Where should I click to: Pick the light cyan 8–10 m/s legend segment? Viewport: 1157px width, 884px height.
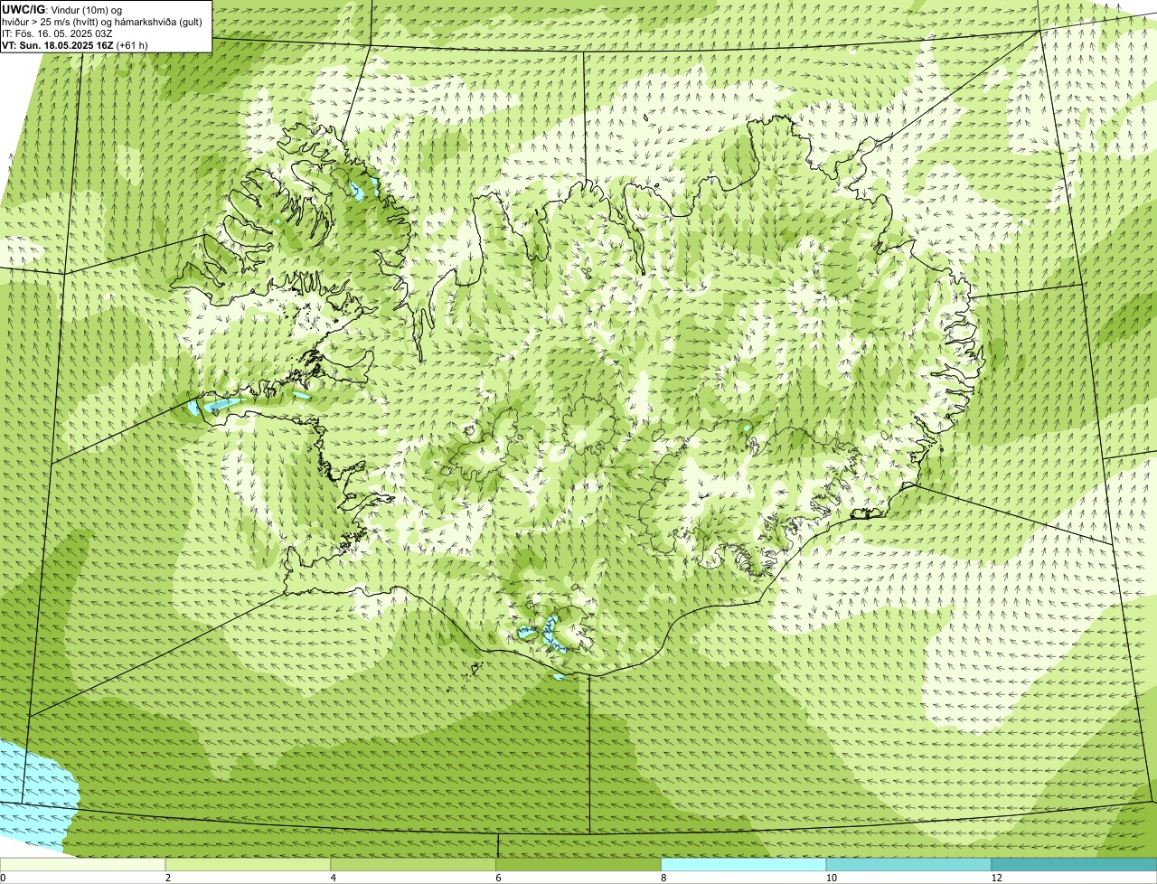pos(744,864)
